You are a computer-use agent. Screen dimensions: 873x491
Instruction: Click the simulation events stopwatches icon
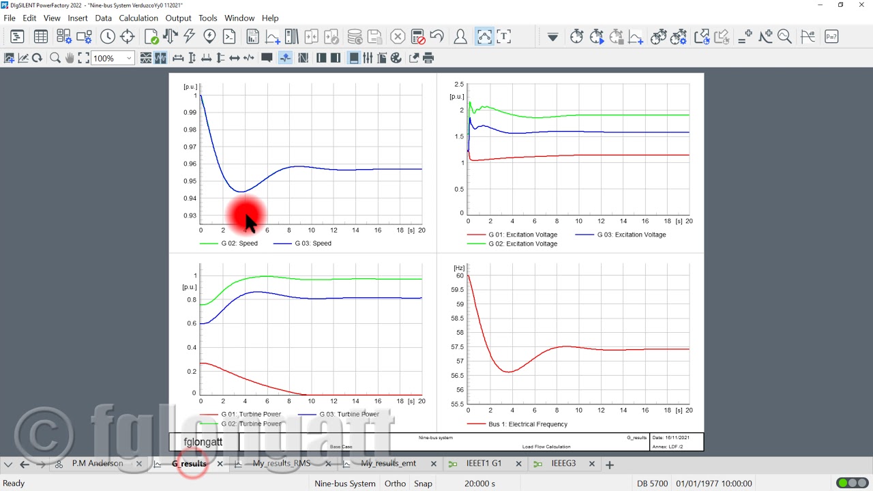point(658,37)
